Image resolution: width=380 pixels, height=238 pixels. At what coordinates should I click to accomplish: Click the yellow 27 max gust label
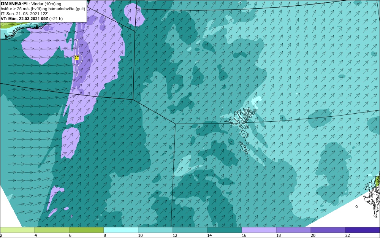click(x=77, y=58)
